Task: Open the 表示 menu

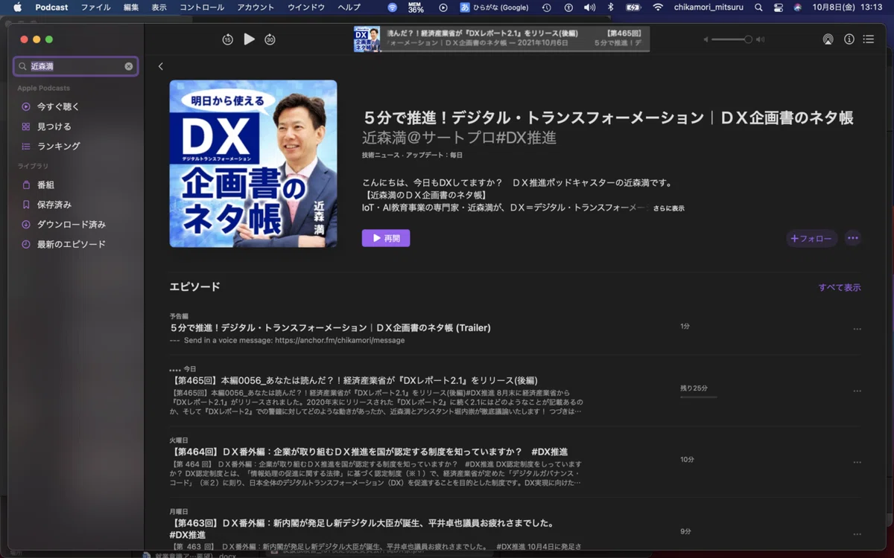Action: tap(159, 7)
